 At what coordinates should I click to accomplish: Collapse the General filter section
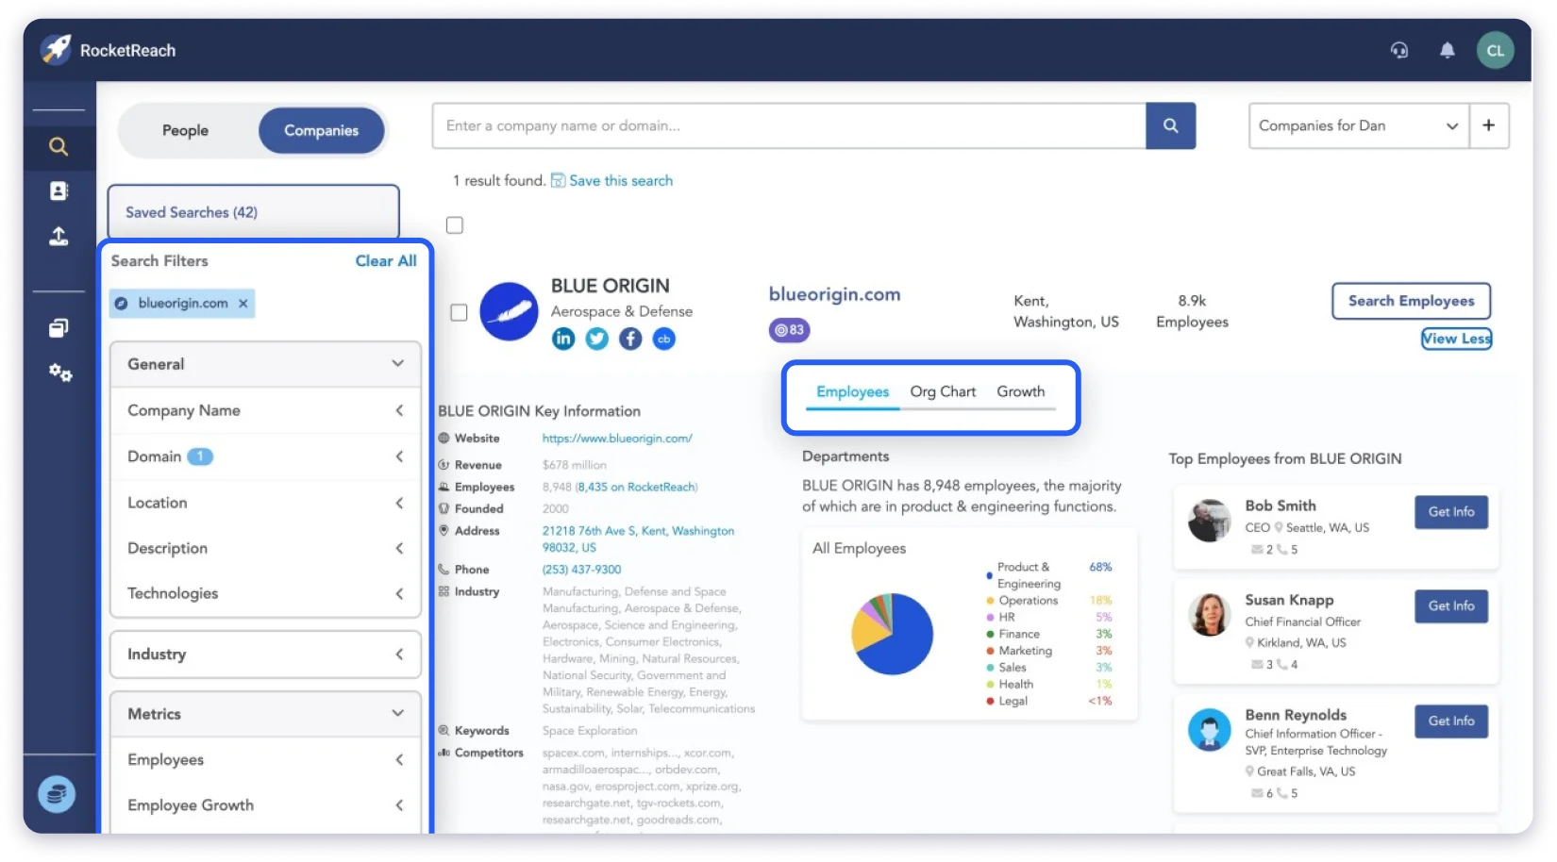265,364
